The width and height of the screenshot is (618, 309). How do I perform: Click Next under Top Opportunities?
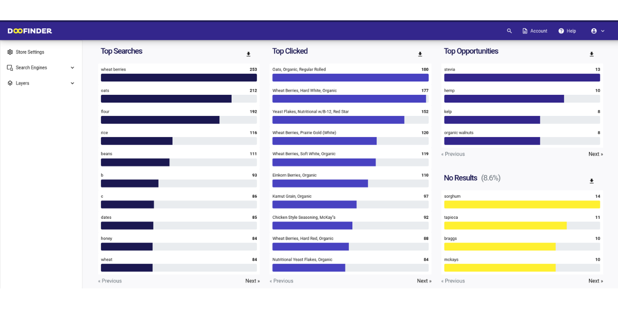click(x=595, y=153)
